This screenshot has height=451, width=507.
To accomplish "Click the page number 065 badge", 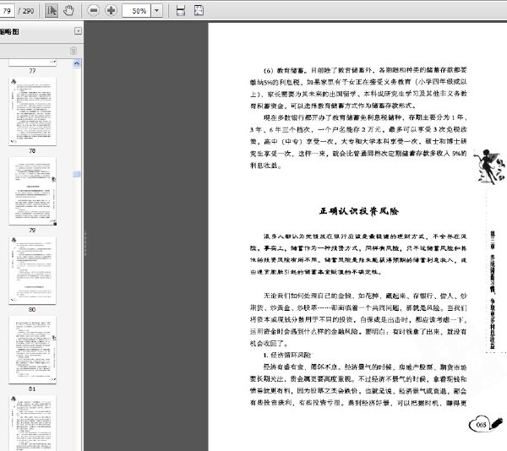I will coord(481,425).
